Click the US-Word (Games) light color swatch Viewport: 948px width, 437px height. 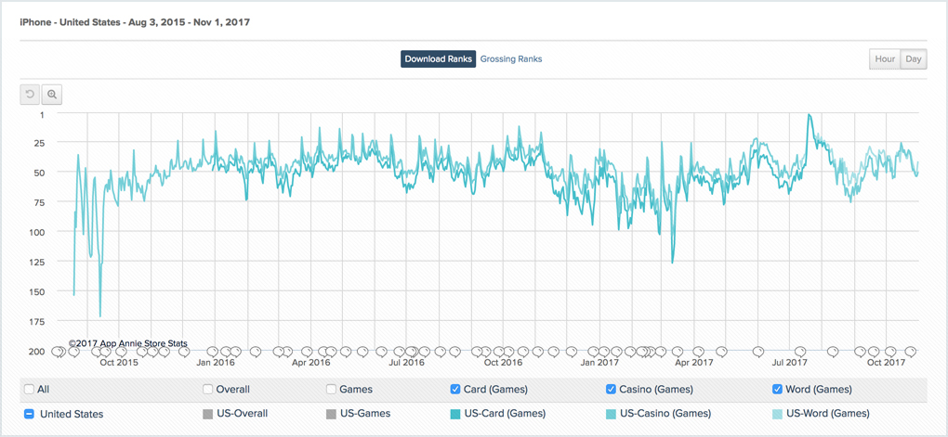click(x=777, y=414)
